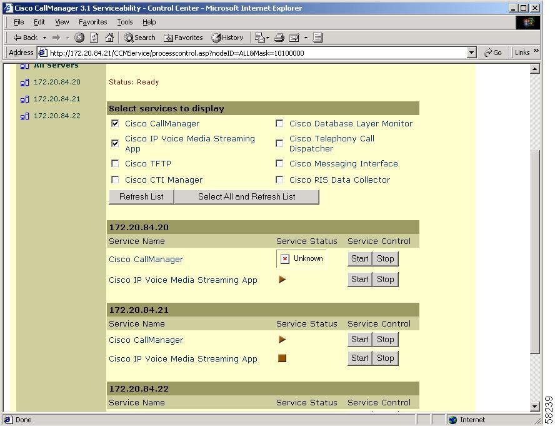Expand the Mail button dropdown arrow
Viewport: 555px width, 426px height.
pyautogui.click(x=267, y=38)
